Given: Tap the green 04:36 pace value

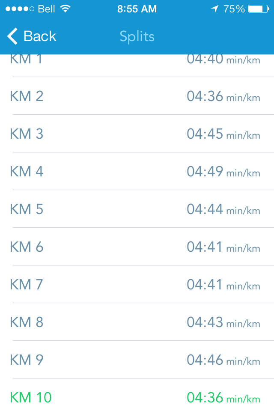Looking at the screenshot, I should click(x=205, y=397).
